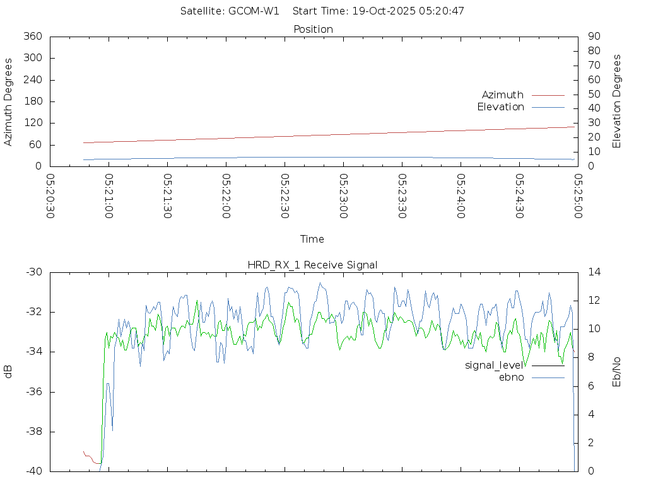Viewport: 646px width, 484px height.
Task: Click the 05:20:30 time tick label
Action: click(x=50, y=196)
